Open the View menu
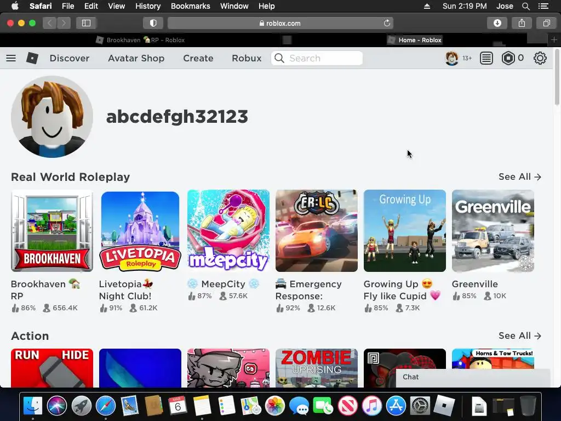The image size is (561, 421). [x=116, y=6]
